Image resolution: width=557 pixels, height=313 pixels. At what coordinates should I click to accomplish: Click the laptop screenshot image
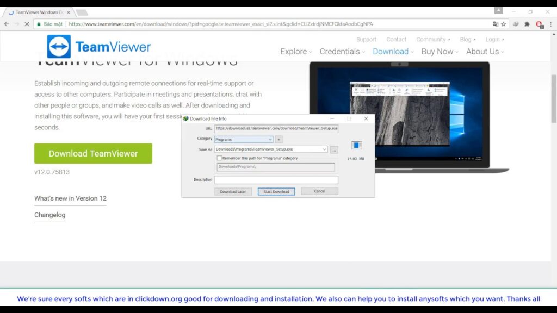click(x=400, y=114)
